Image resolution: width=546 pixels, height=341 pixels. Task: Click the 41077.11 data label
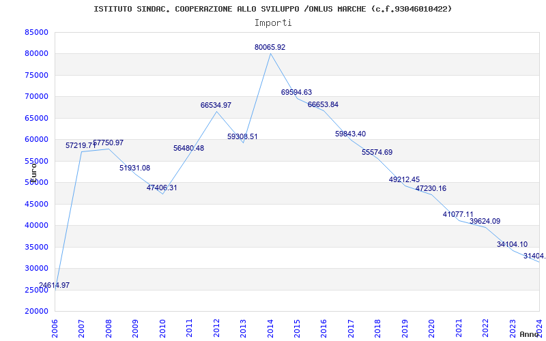click(x=458, y=214)
